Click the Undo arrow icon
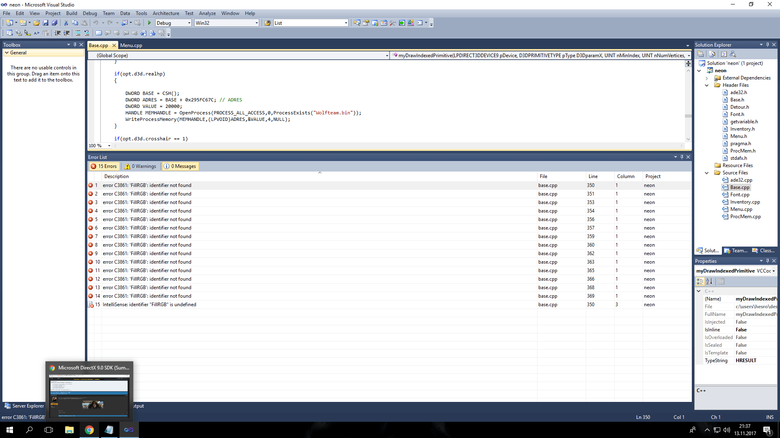 pos(95,23)
